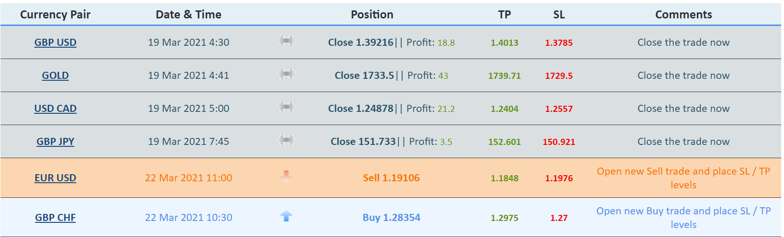
Task: Click the USD CAD close-position icon
Action: (286, 107)
